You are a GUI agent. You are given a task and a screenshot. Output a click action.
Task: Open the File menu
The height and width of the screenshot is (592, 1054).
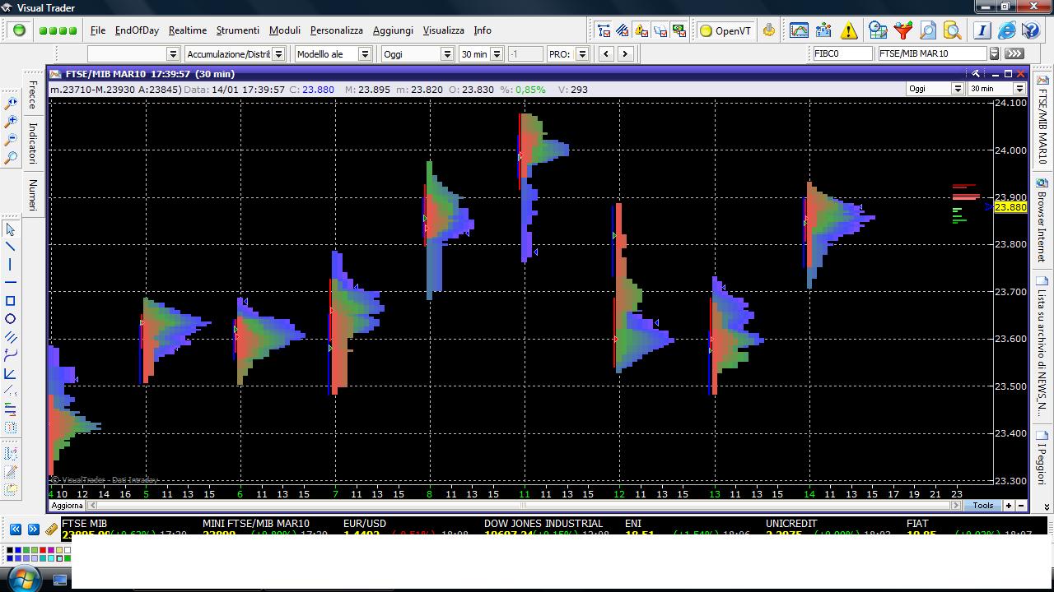point(98,30)
